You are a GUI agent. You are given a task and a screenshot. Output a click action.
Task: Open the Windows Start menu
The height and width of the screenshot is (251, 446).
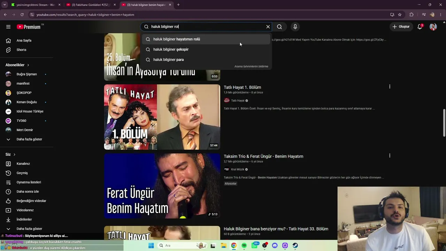click(151, 245)
